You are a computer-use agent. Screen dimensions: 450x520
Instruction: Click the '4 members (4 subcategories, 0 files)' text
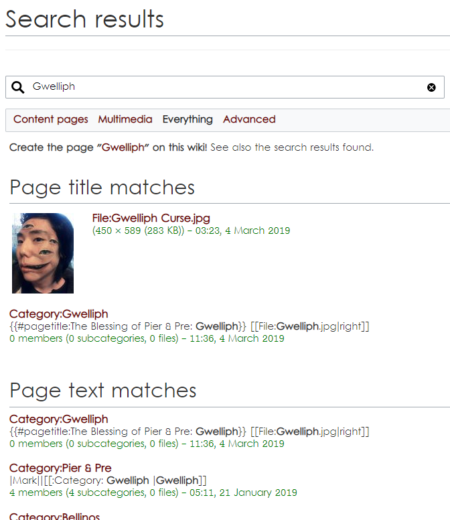click(x=94, y=493)
